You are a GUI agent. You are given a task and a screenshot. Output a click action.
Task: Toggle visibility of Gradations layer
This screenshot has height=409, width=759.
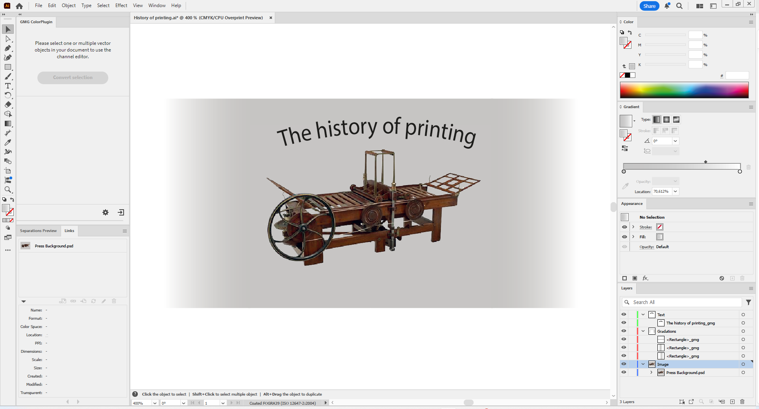point(624,331)
